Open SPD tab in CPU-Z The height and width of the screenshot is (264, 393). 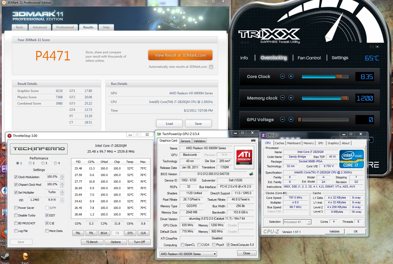320,143
